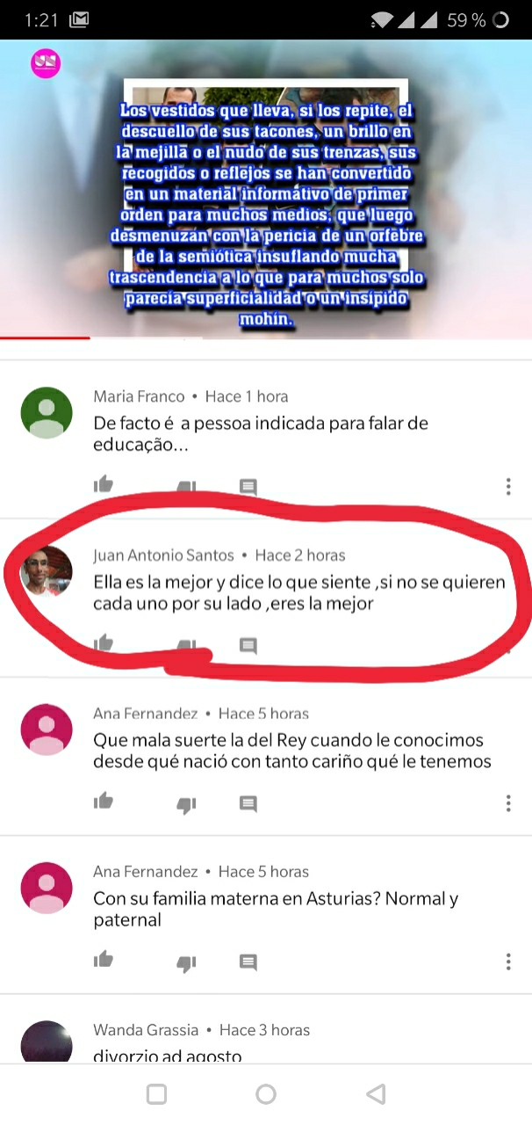
Task: Tap the pink channel logo on video
Action: click(46, 63)
